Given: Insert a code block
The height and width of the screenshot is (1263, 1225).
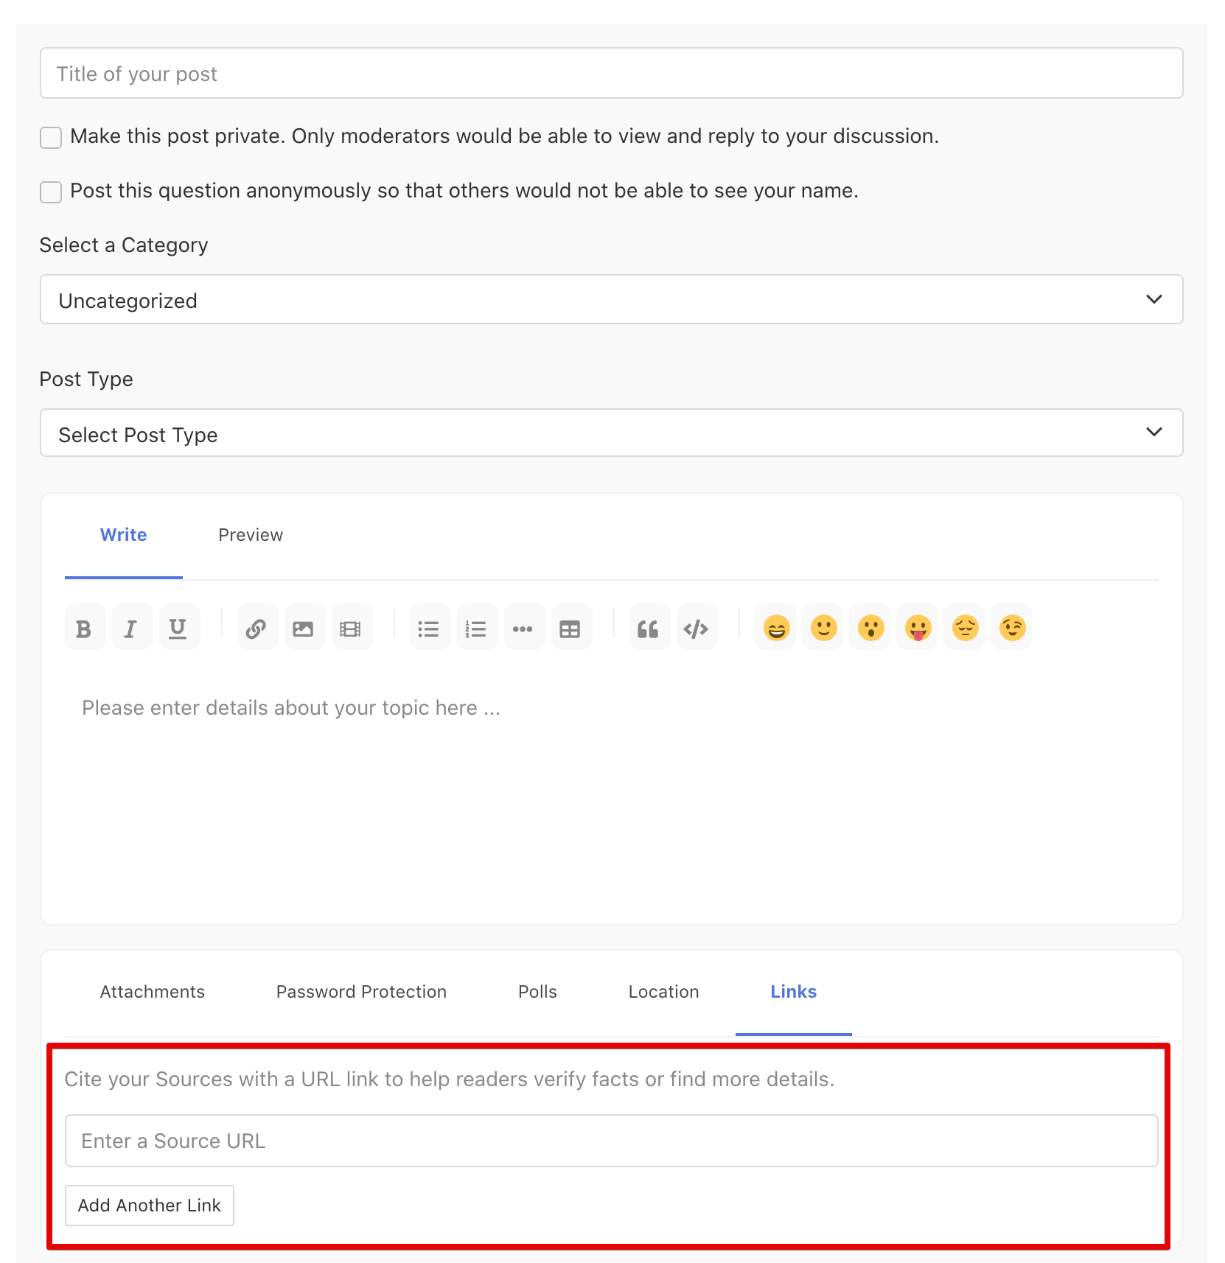Looking at the screenshot, I should [x=696, y=628].
